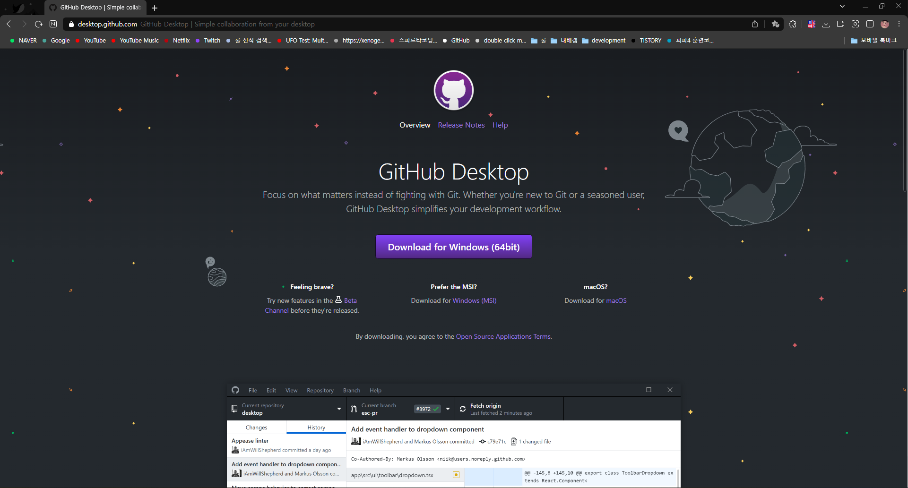Click Download for Windows (64bit) button
Screen dimensions: 908x488
[454, 247]
